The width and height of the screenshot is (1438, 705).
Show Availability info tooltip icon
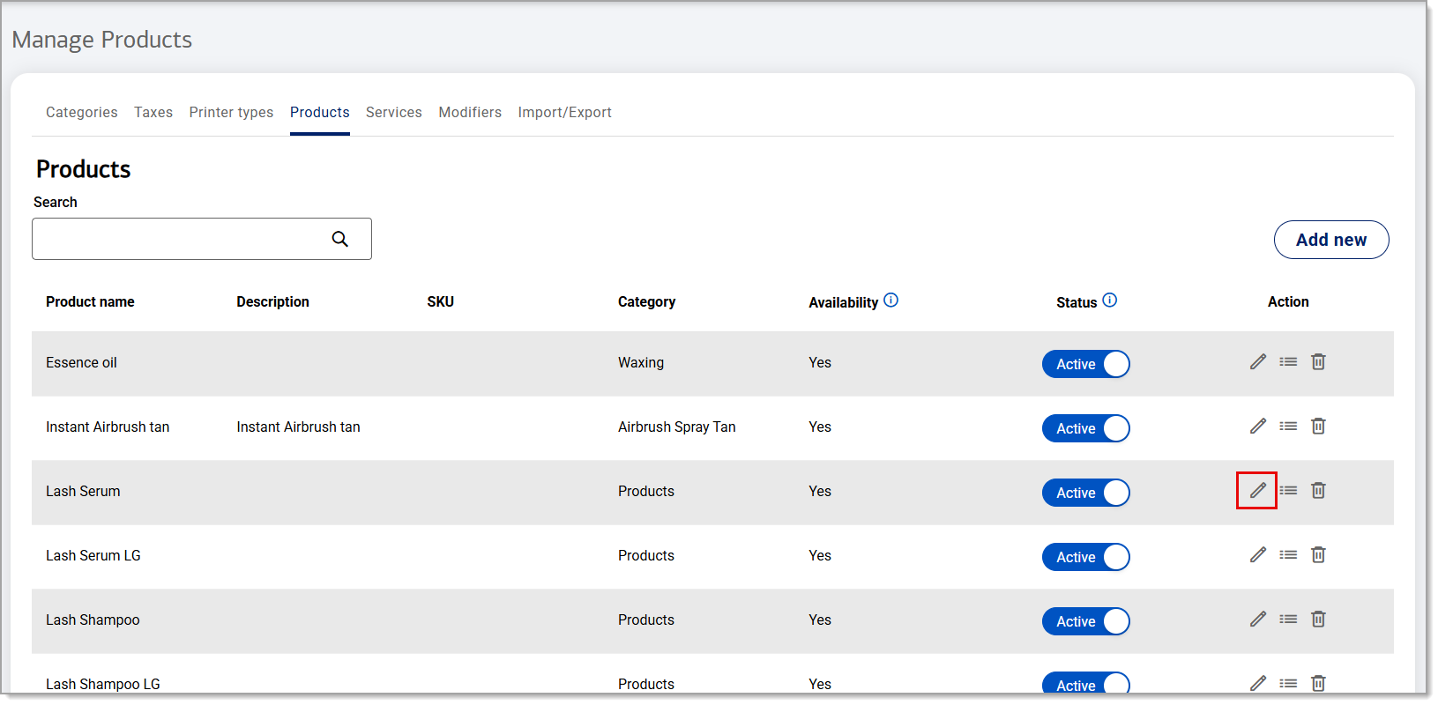pyautogui.click(x=890, y=301)
